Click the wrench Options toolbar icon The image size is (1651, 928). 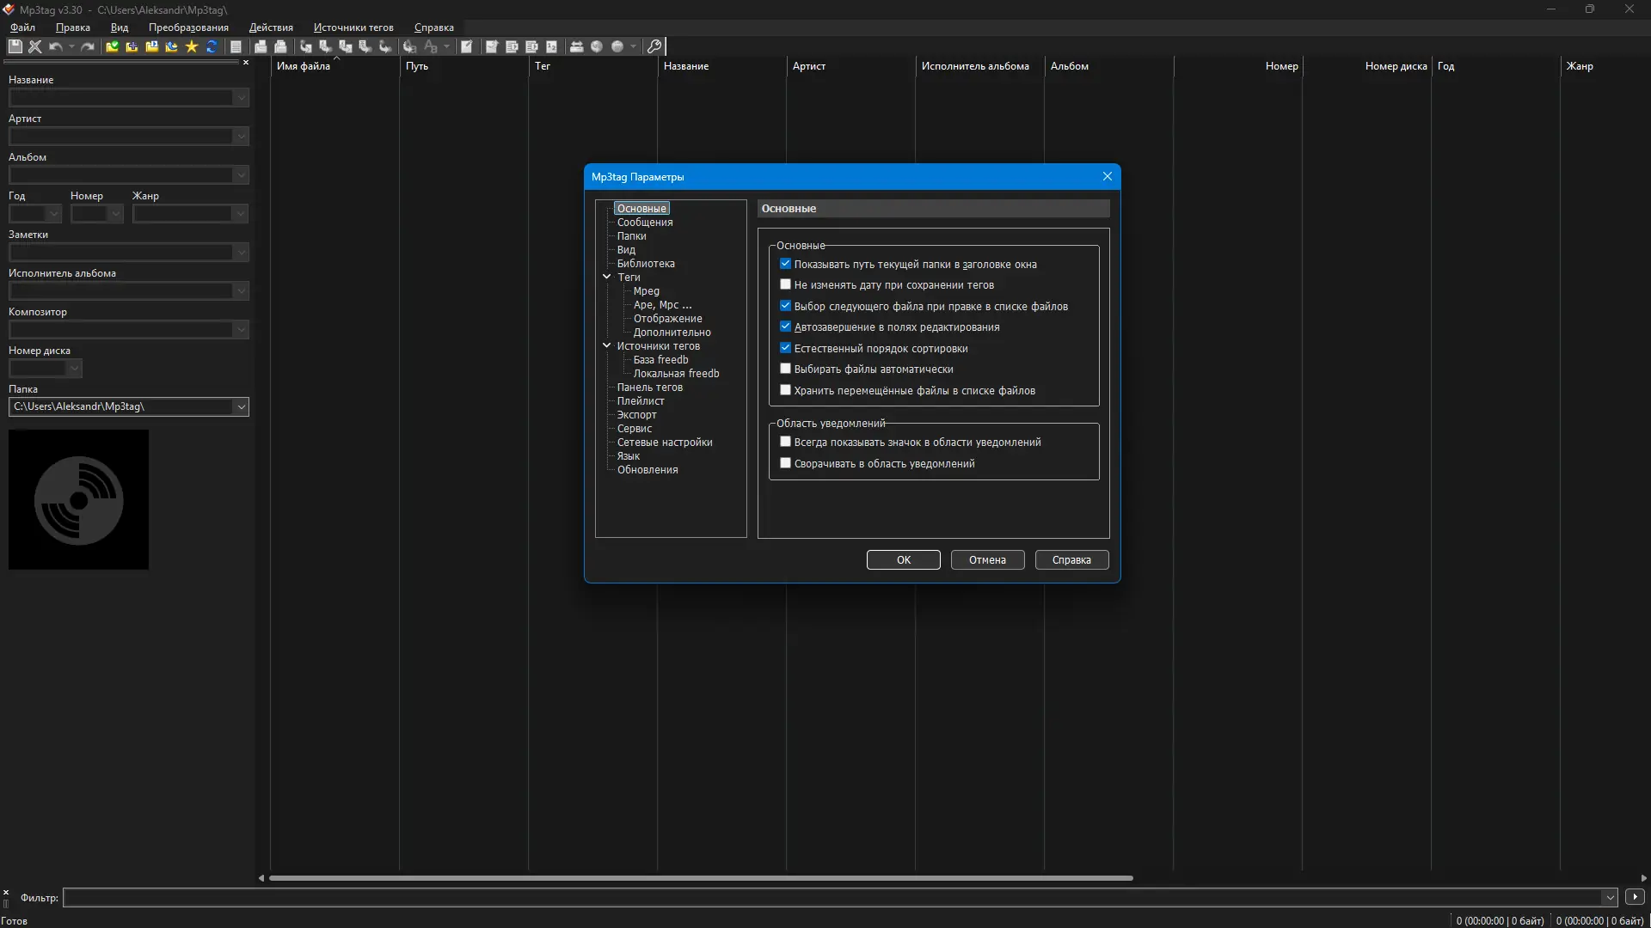(654, 46)
